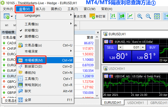Viewport: 168px width, 107px height.
Task: Decrease lot size with down arrow
Action: point(120,47)
